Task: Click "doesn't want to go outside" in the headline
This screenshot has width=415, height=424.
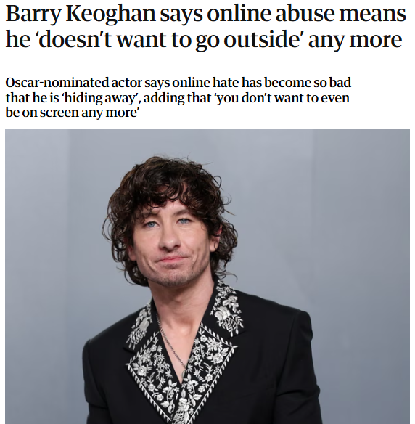Action: [x=171, y=39]
